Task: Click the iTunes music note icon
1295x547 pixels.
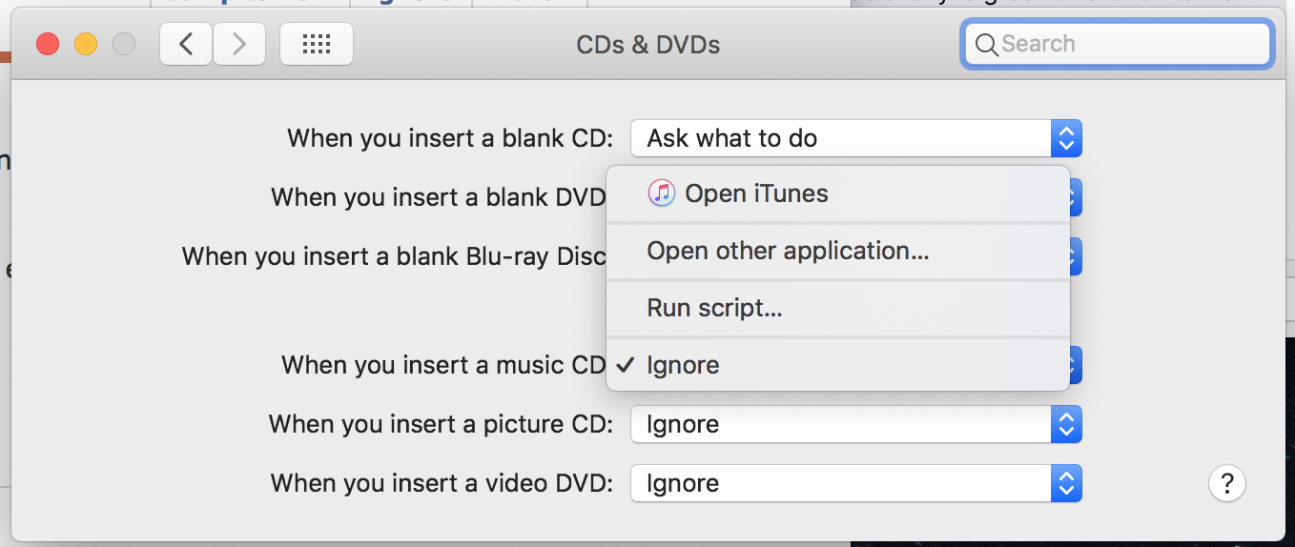Action: [x=661, y=193]
